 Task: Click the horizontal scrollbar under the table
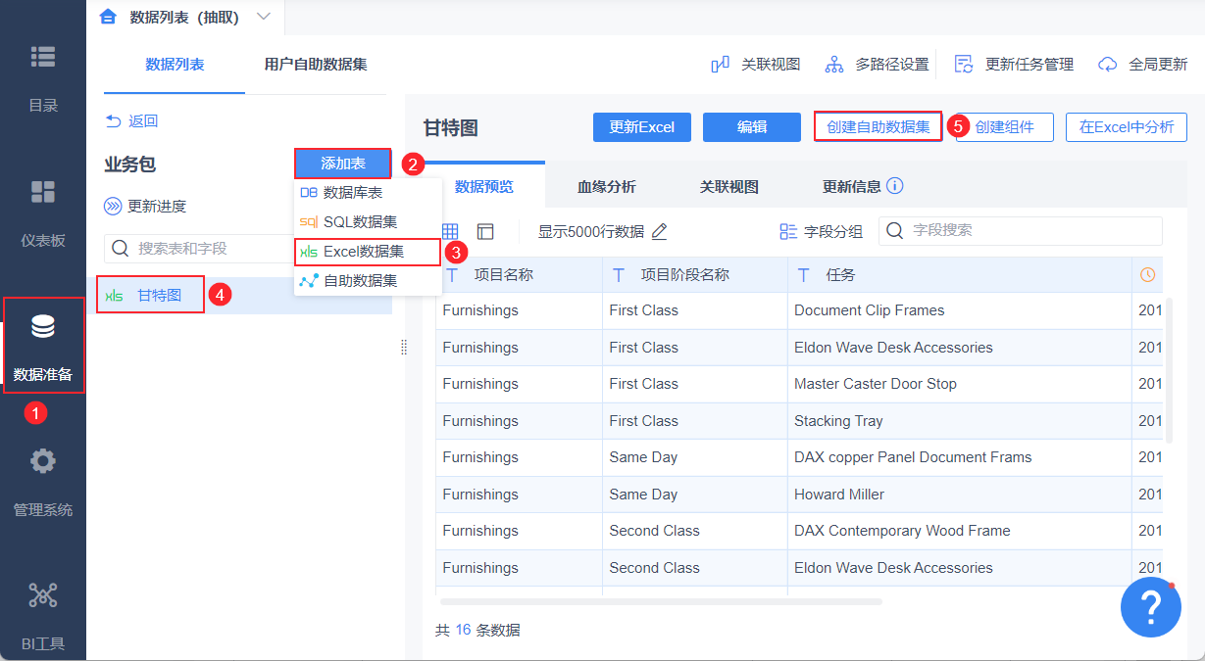tap(661, 601)
